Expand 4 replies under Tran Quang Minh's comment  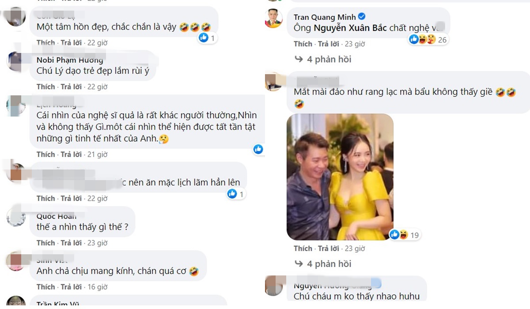coord(323,59)
